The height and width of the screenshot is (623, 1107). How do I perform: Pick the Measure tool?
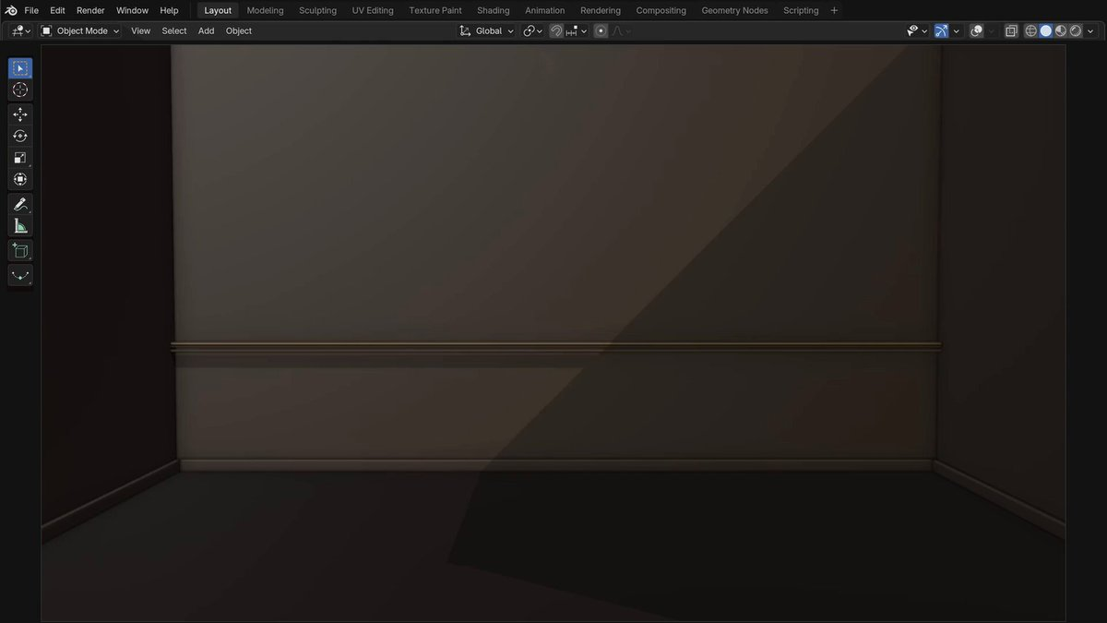point(20,226)
